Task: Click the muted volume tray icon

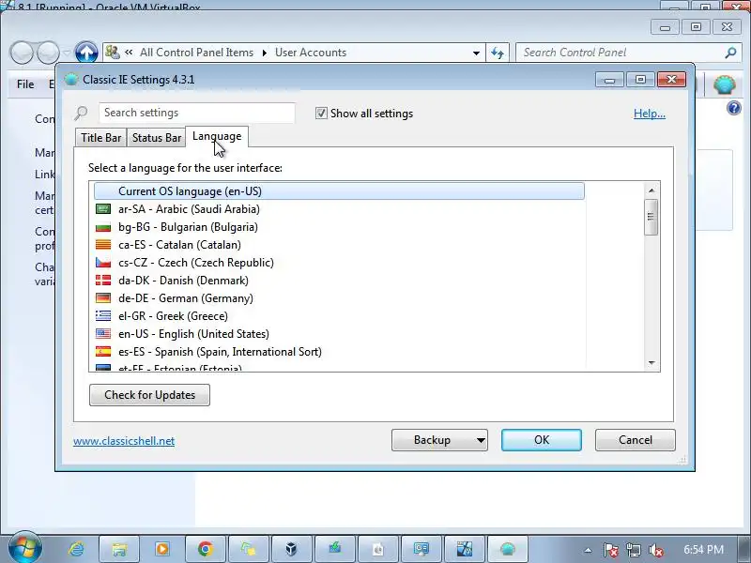Action: click(x=655, y=550)
